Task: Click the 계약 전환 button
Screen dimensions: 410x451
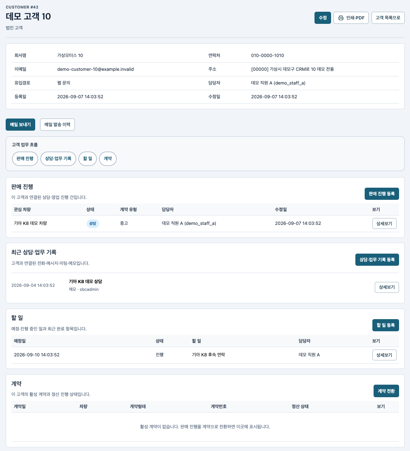Action: [386, 391]
